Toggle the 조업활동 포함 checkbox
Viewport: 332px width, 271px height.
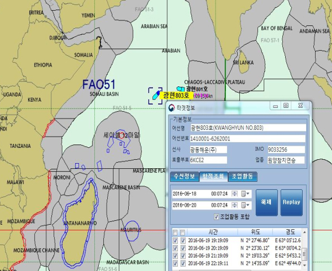coord(216,217)
